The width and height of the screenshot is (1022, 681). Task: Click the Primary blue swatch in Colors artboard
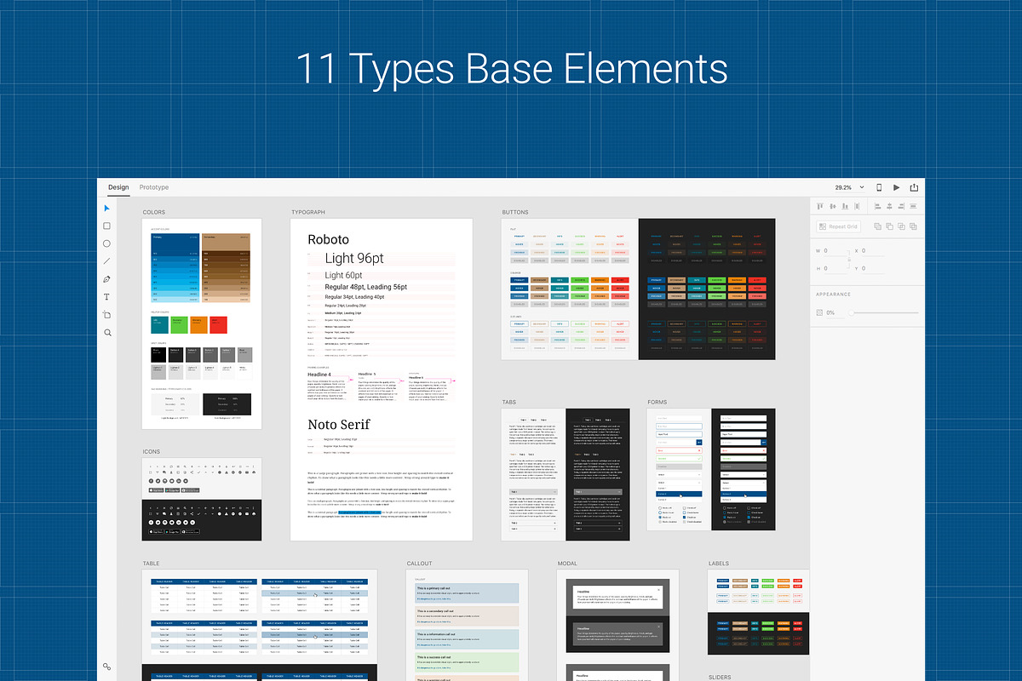tap(175, 241)
